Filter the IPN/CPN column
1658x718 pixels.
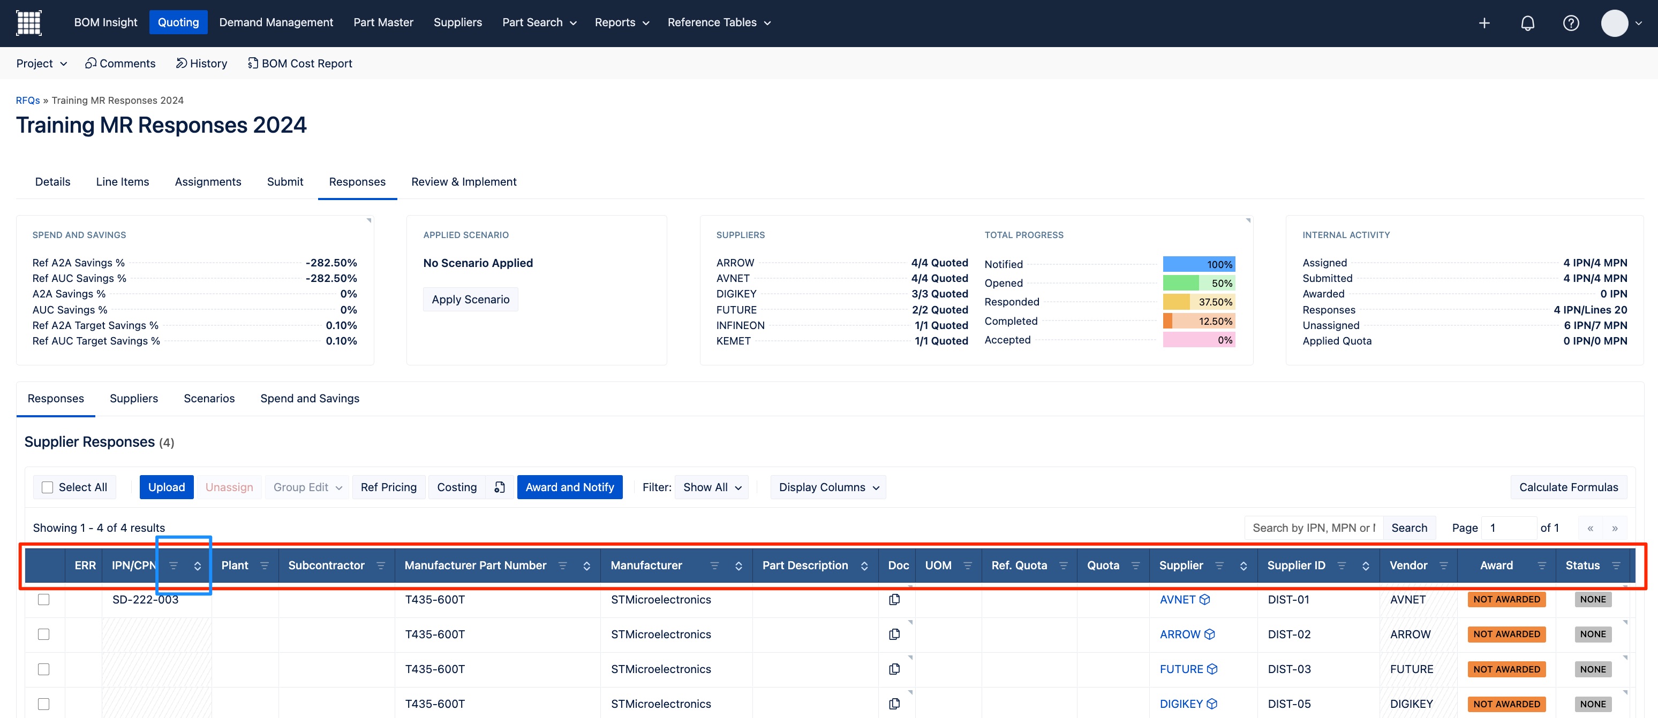pyautogui.click(x=173, y=566)
